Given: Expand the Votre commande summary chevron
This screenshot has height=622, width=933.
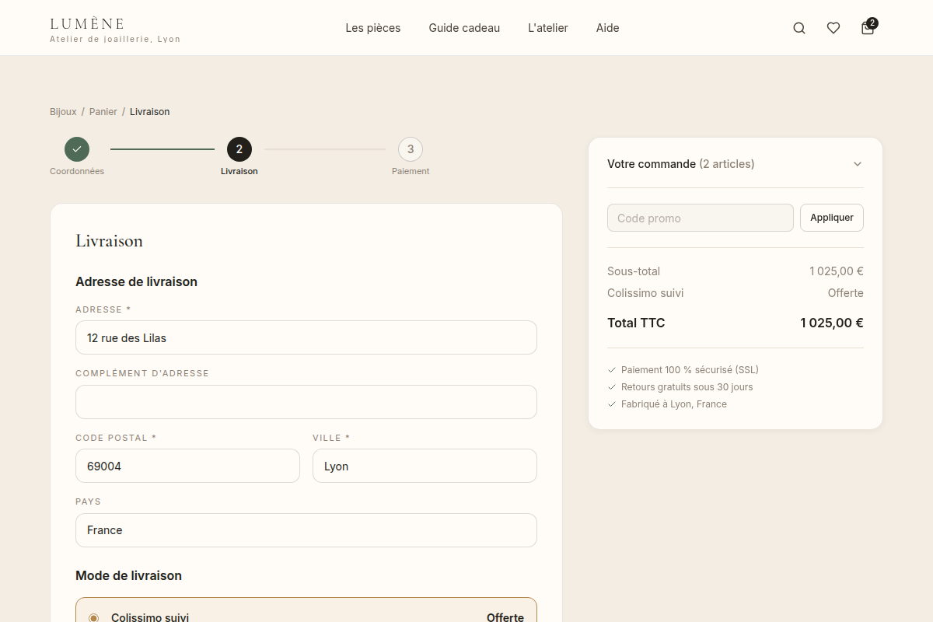Looking at the screenshot, I should [858, 164].
